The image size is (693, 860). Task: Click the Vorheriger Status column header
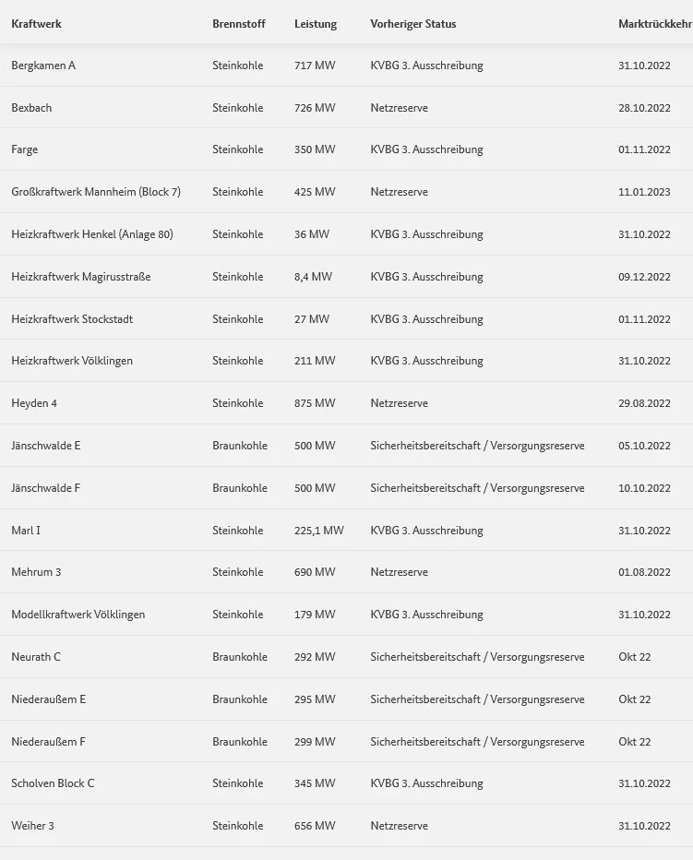pyautogui.click(x=413, y=24)
